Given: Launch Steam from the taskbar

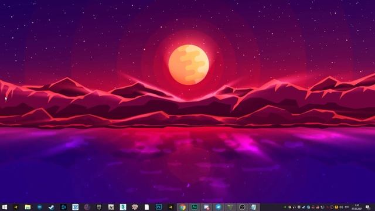Looking at the screenshot, I should tap(52, 207).
